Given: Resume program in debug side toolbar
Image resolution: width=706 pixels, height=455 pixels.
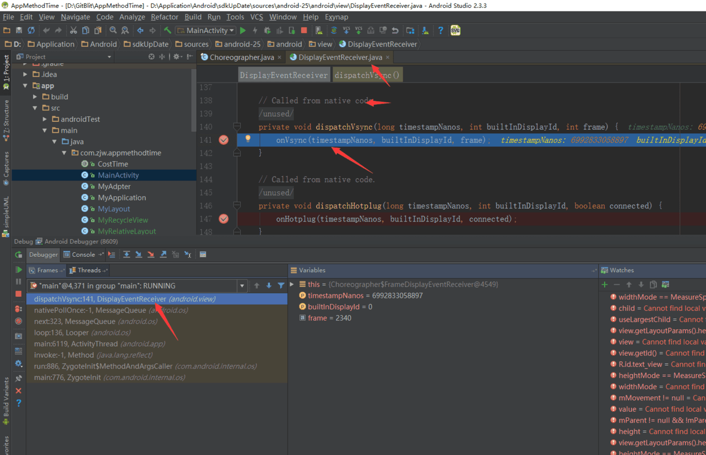Looking at the screenshot, I should [x=19, y=270].
